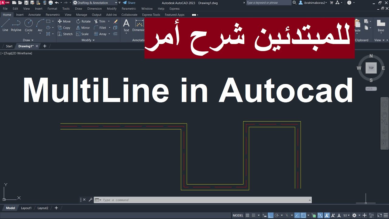
Task: Select the Ellipse tool icon
Action: 48,28
